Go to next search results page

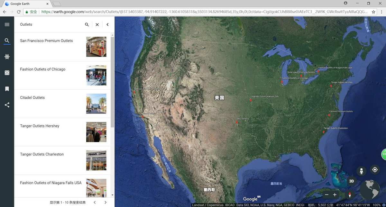(x=106, y=202)
